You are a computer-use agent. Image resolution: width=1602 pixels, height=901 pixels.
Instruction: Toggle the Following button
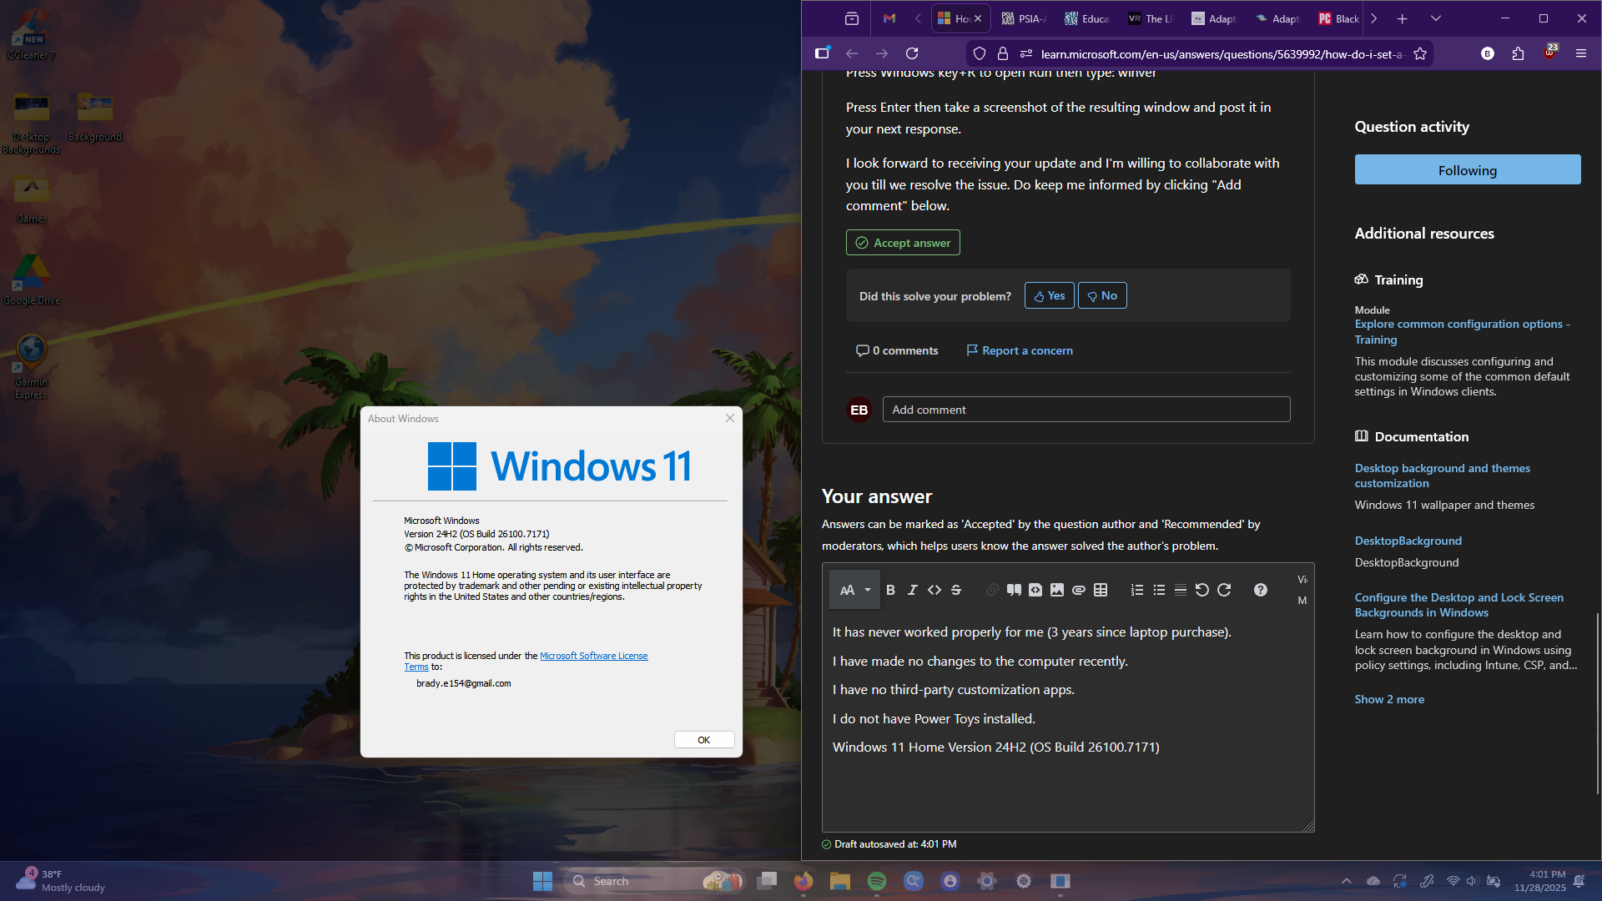(1467, 170)
